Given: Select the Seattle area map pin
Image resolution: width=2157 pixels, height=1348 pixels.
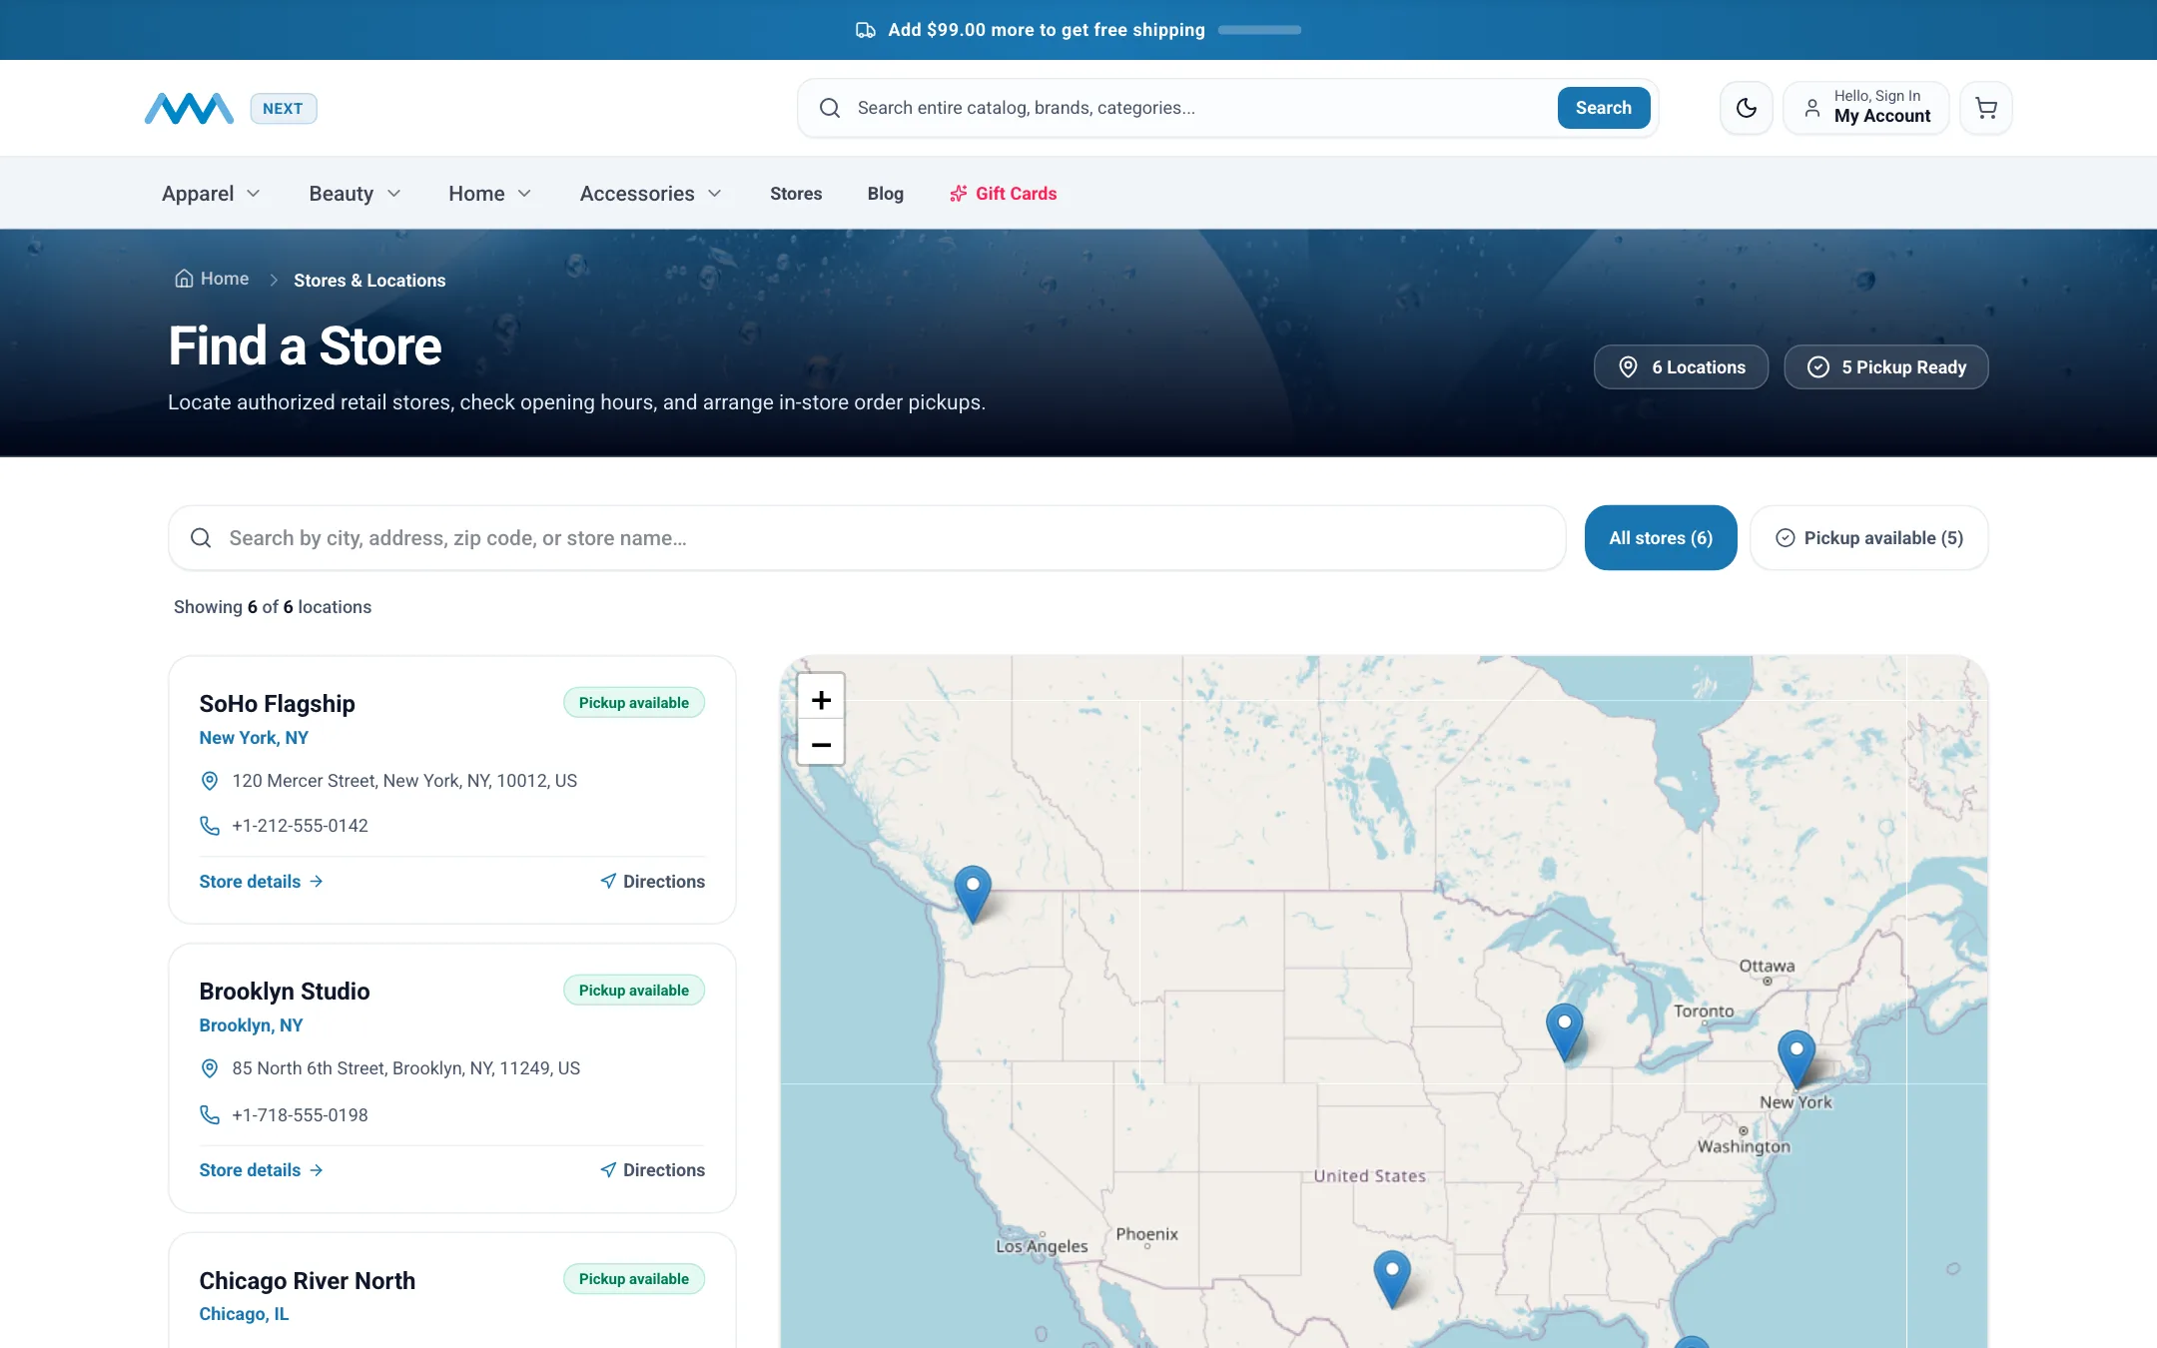Looking at the screenshot, I should (x=972, y=894).
